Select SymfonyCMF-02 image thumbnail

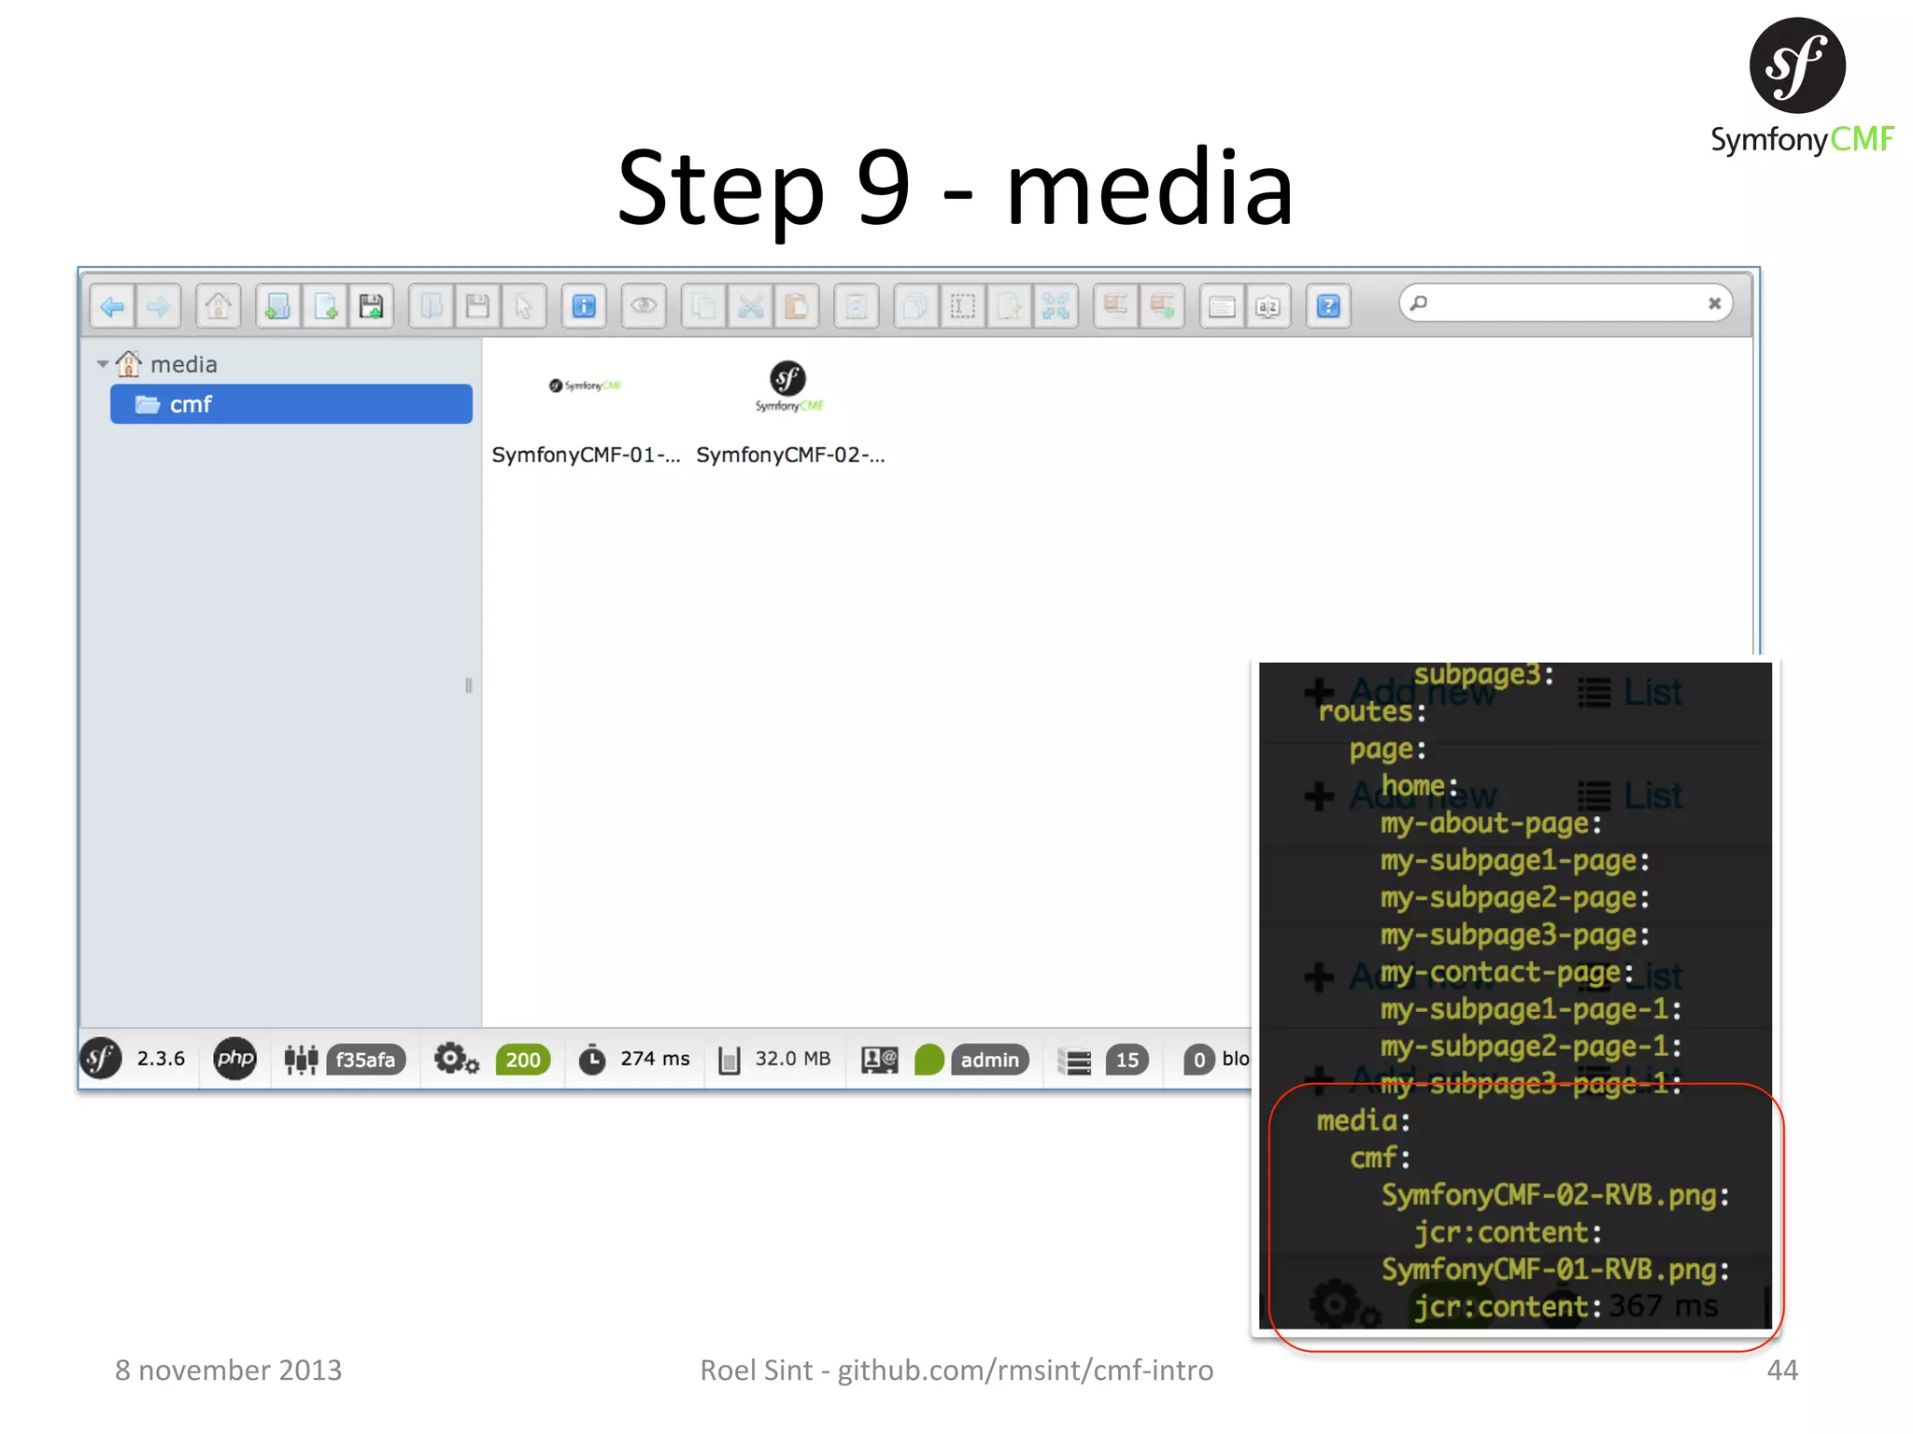point(789,387)
